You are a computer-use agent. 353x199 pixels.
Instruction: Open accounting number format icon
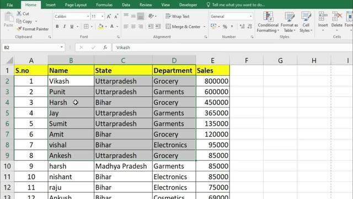(213, 26)
